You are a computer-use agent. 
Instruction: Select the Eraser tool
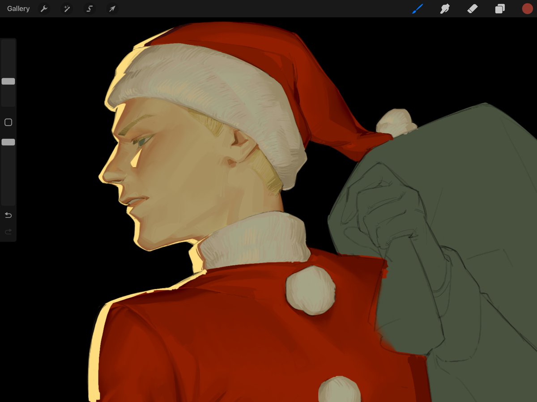473,8
